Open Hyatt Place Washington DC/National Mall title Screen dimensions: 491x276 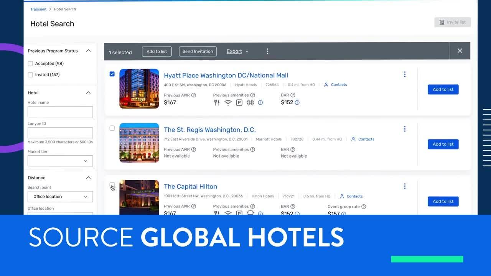pos(226,76)
